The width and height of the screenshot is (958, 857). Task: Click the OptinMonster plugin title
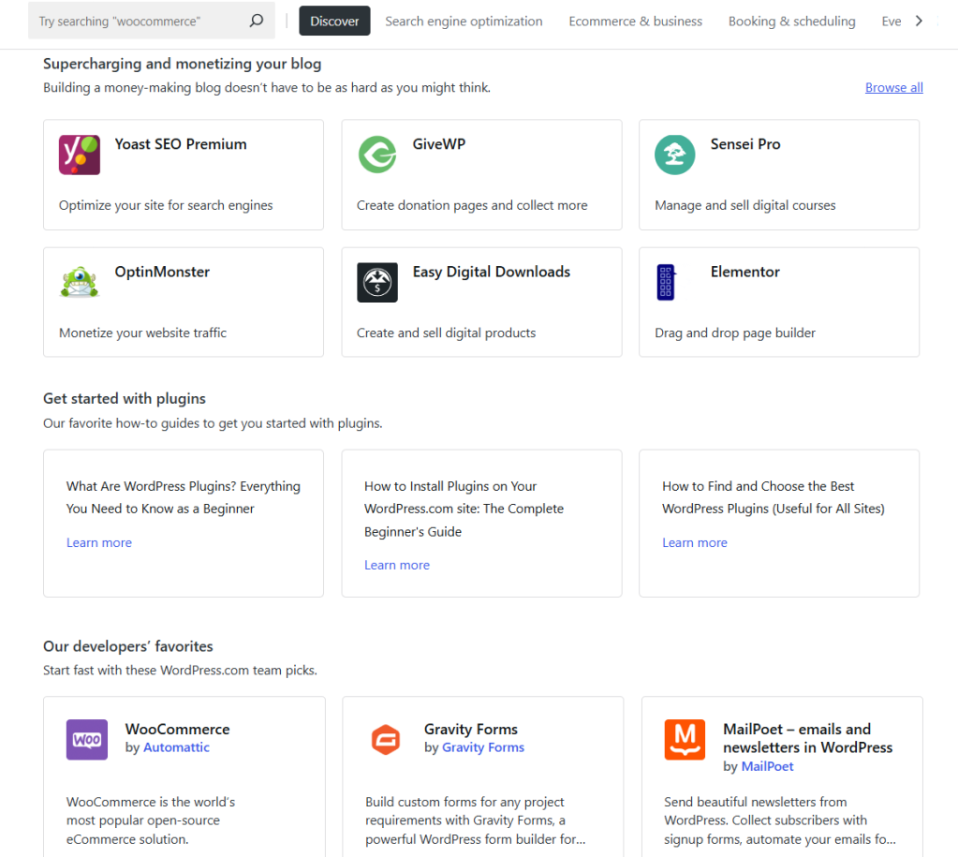tap(162, 272)
